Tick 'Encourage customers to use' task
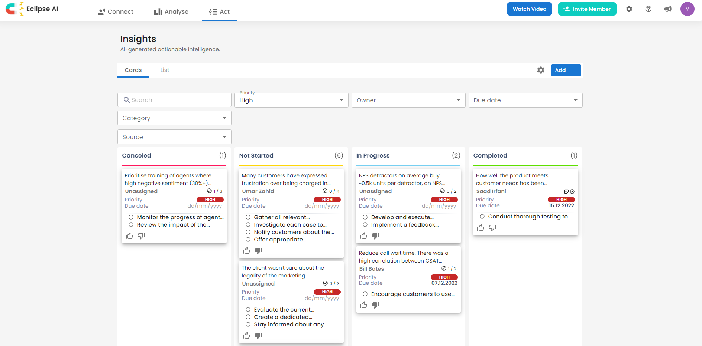The width and height of the screenshot is (702, 346). click(365, 294)
